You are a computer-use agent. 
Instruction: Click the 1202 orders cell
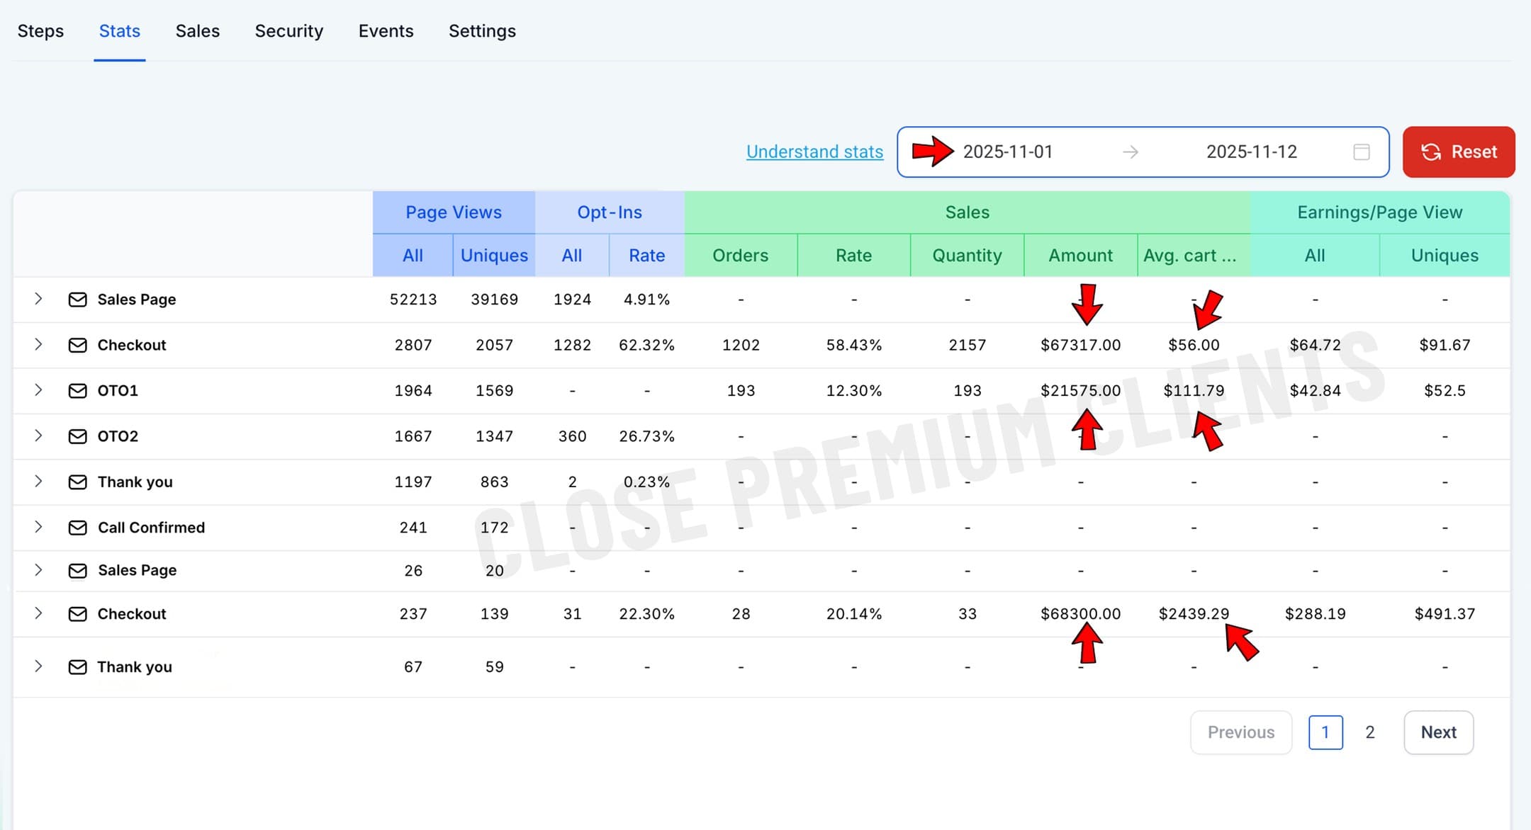[741, 345]
